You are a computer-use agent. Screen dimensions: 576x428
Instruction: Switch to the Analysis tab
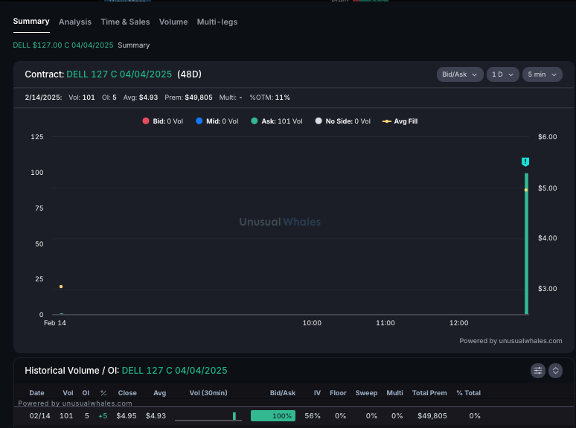[x=75, y=22]
